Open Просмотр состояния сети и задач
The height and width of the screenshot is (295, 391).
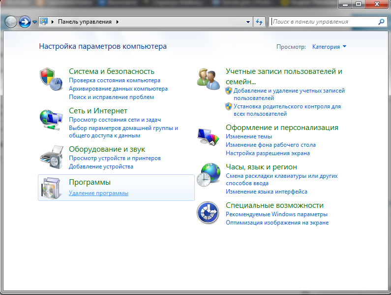(115, 120)
